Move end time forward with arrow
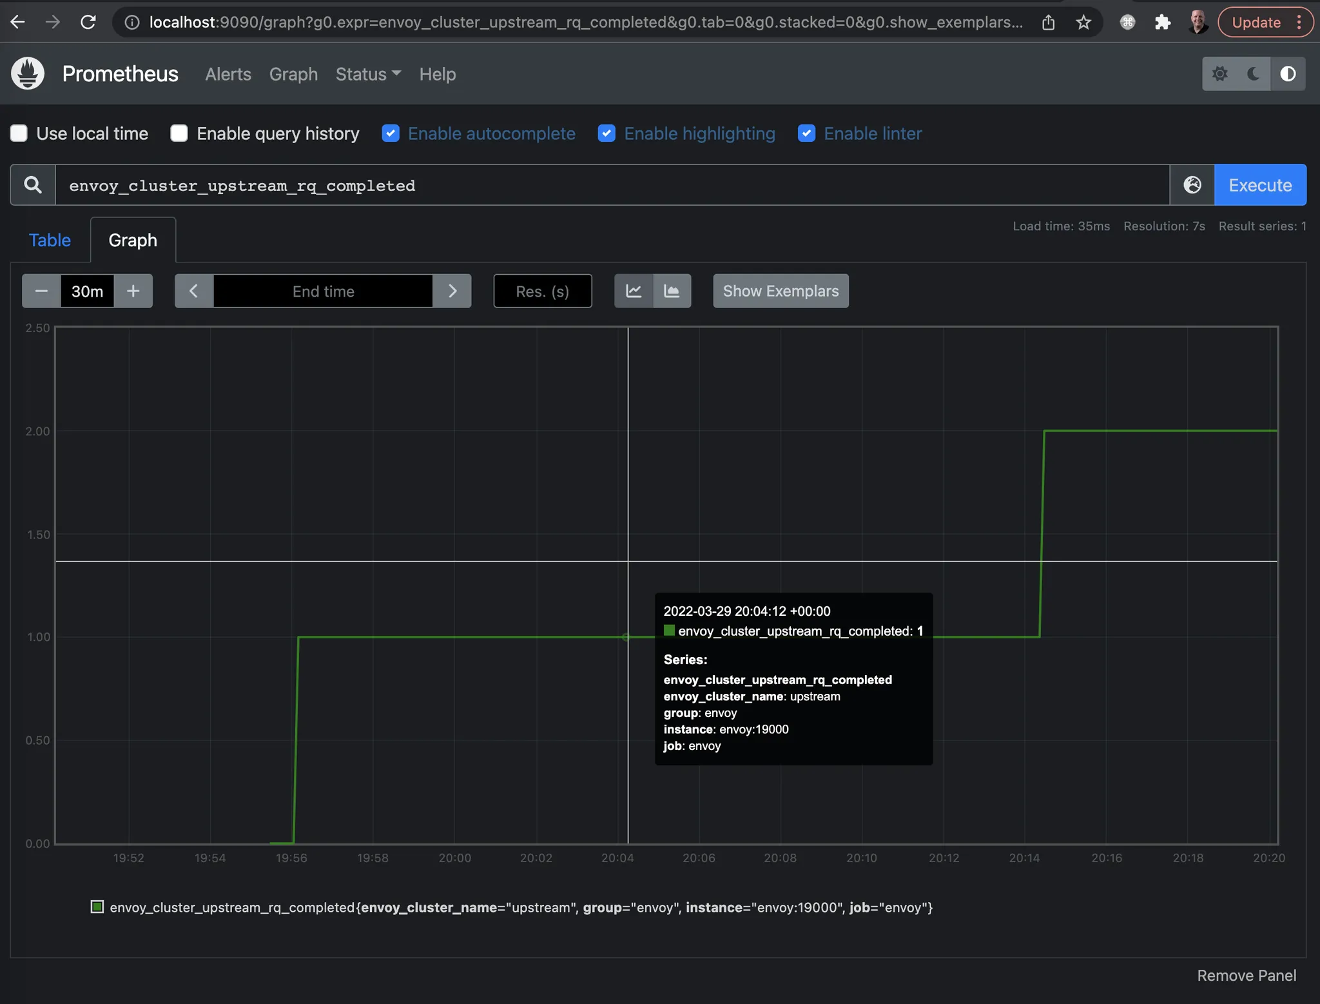The width and height of the screenshot is (1320, 1004). tap(452, 291)
